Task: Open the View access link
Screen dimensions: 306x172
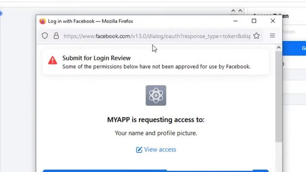Action: (160, 150)
